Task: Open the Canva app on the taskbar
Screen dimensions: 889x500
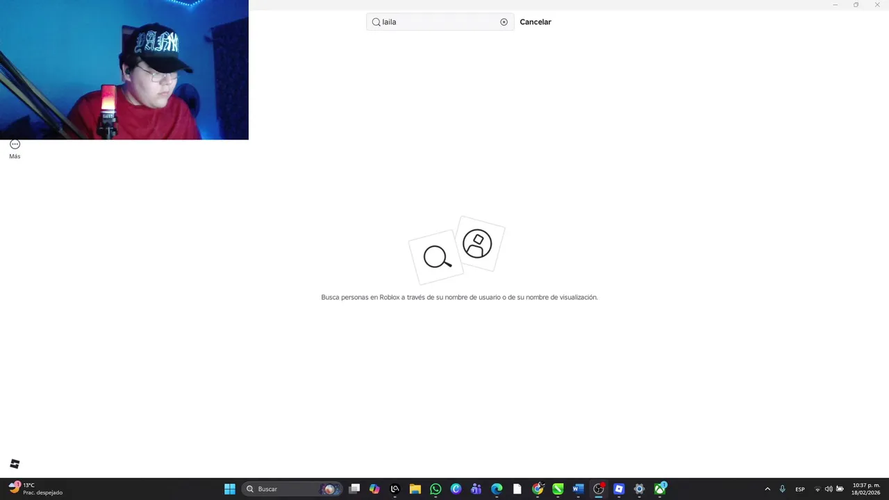Action: coord(456,489)
